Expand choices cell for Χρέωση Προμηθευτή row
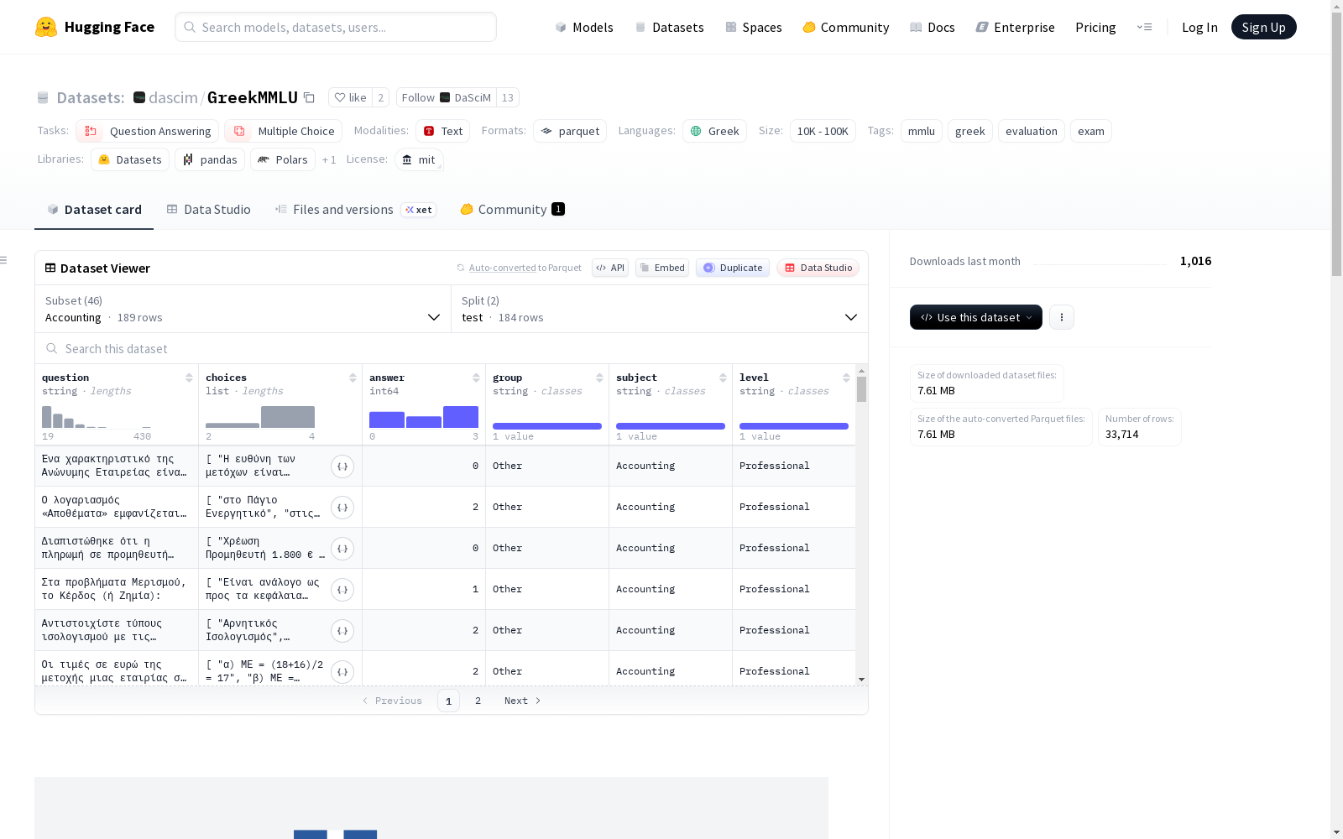Screen dimensions: 1343x839 [342, 549]
